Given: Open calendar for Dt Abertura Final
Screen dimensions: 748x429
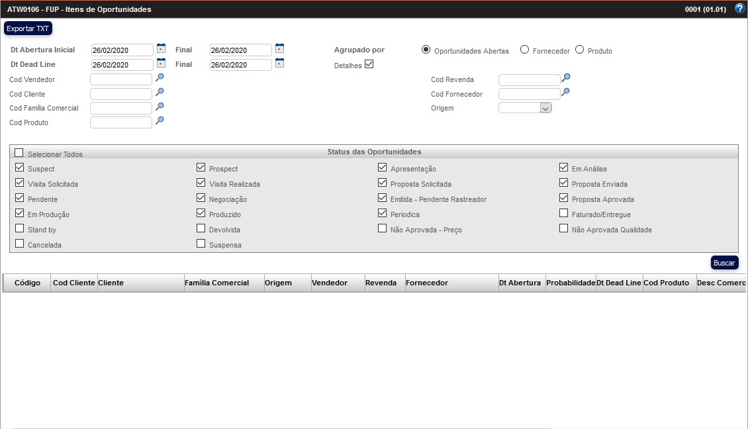Looking at the screenshot, I should click(x=279, y=48).
